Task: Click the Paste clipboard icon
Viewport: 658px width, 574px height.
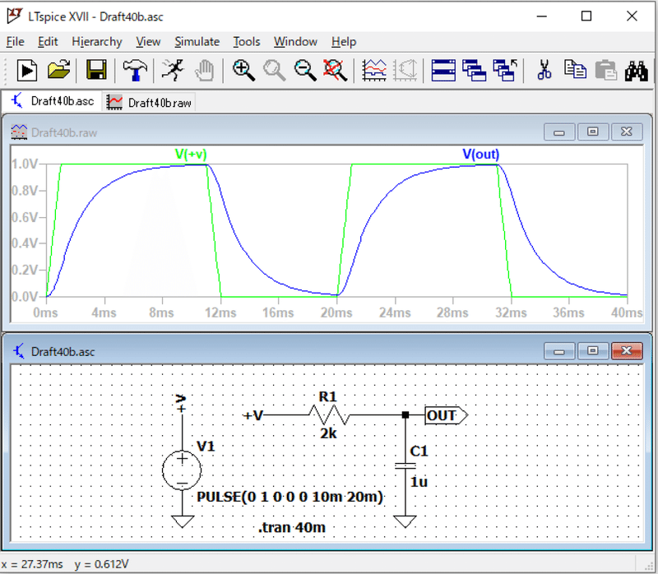Action: [x=606, y=70]
